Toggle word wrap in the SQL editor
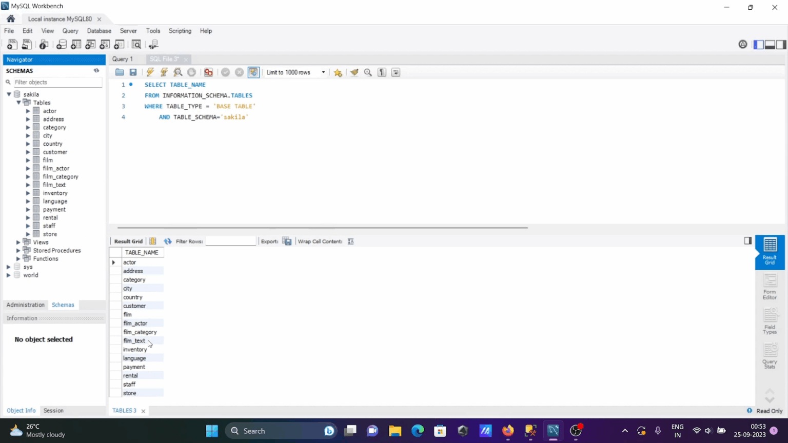788x443 pixels. (396, 72)
